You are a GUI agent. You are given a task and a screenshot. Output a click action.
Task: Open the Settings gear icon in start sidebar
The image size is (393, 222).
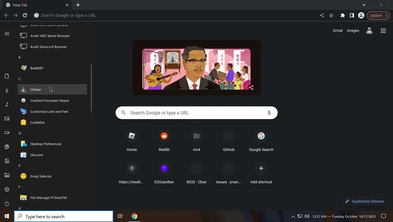pyautogui.click(x=7, y=189)
